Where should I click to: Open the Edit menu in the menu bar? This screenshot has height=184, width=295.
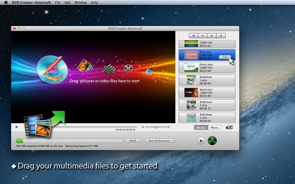[67, 3]
